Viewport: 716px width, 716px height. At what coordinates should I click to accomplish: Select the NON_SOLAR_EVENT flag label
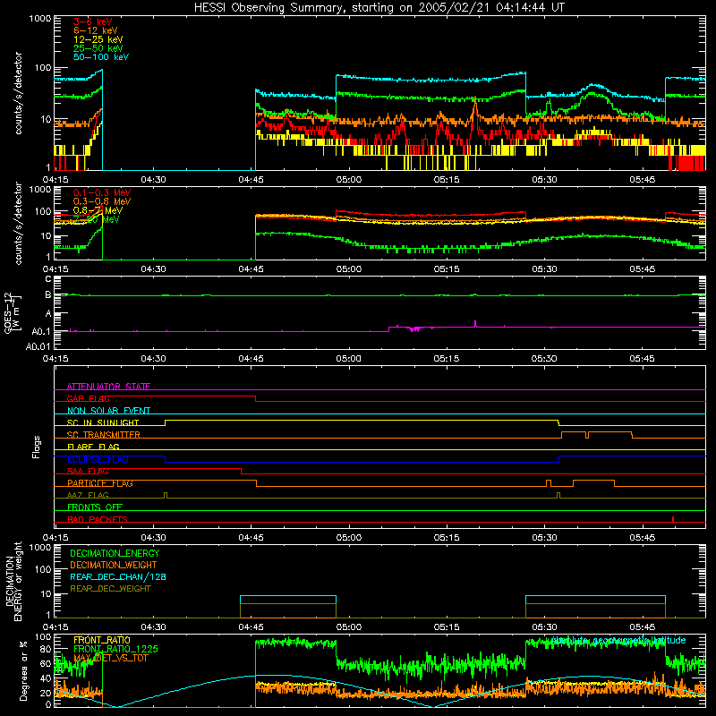108,411
